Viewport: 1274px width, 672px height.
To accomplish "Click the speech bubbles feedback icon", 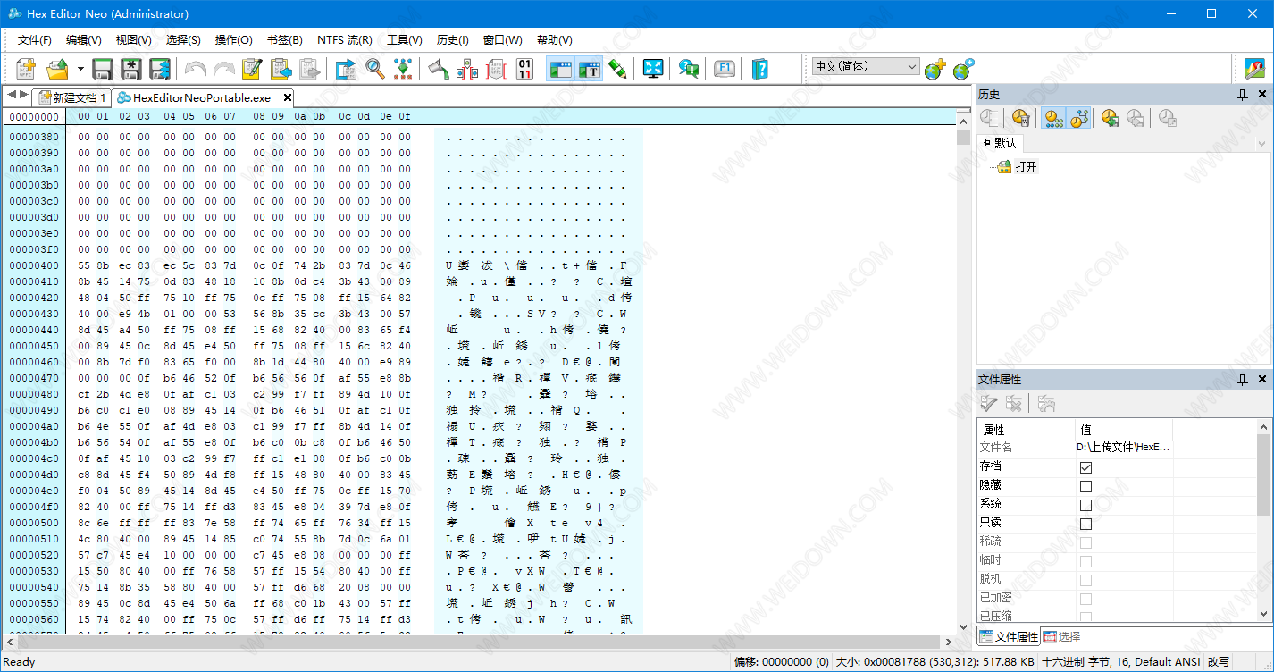I will point(689,69).
